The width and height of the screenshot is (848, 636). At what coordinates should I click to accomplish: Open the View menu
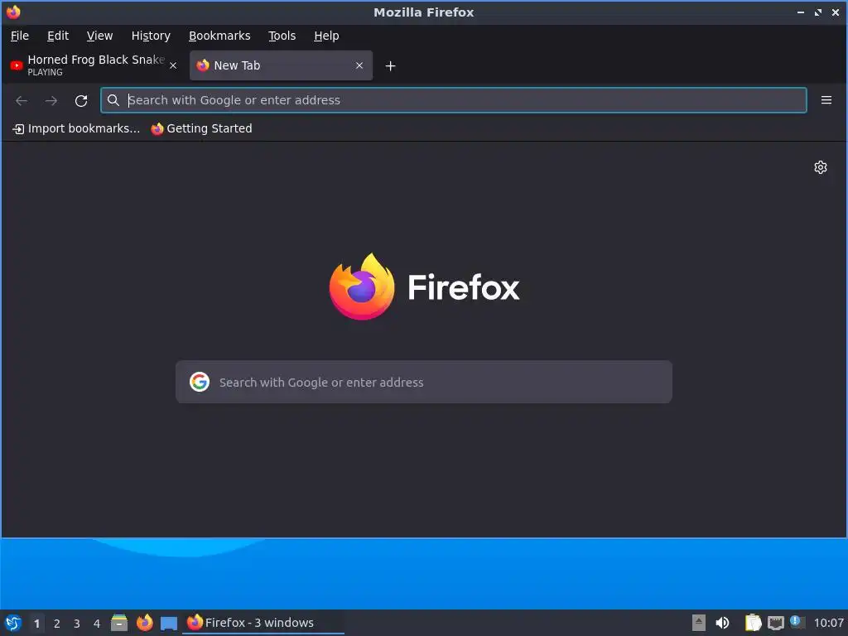click(99, 36)
